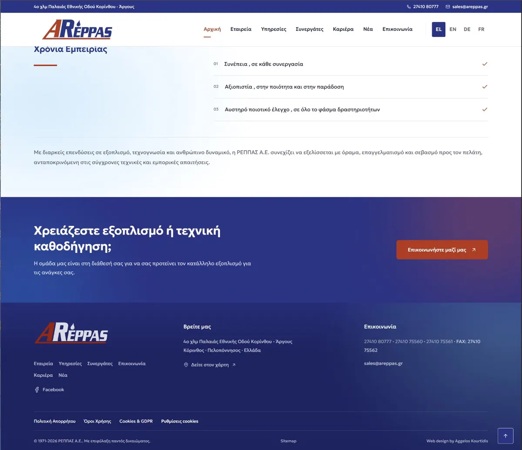Viewport: 522px width, 450px height.
Task: Click the footer Επικοινωνία link
Action: [x=132, y=363]
